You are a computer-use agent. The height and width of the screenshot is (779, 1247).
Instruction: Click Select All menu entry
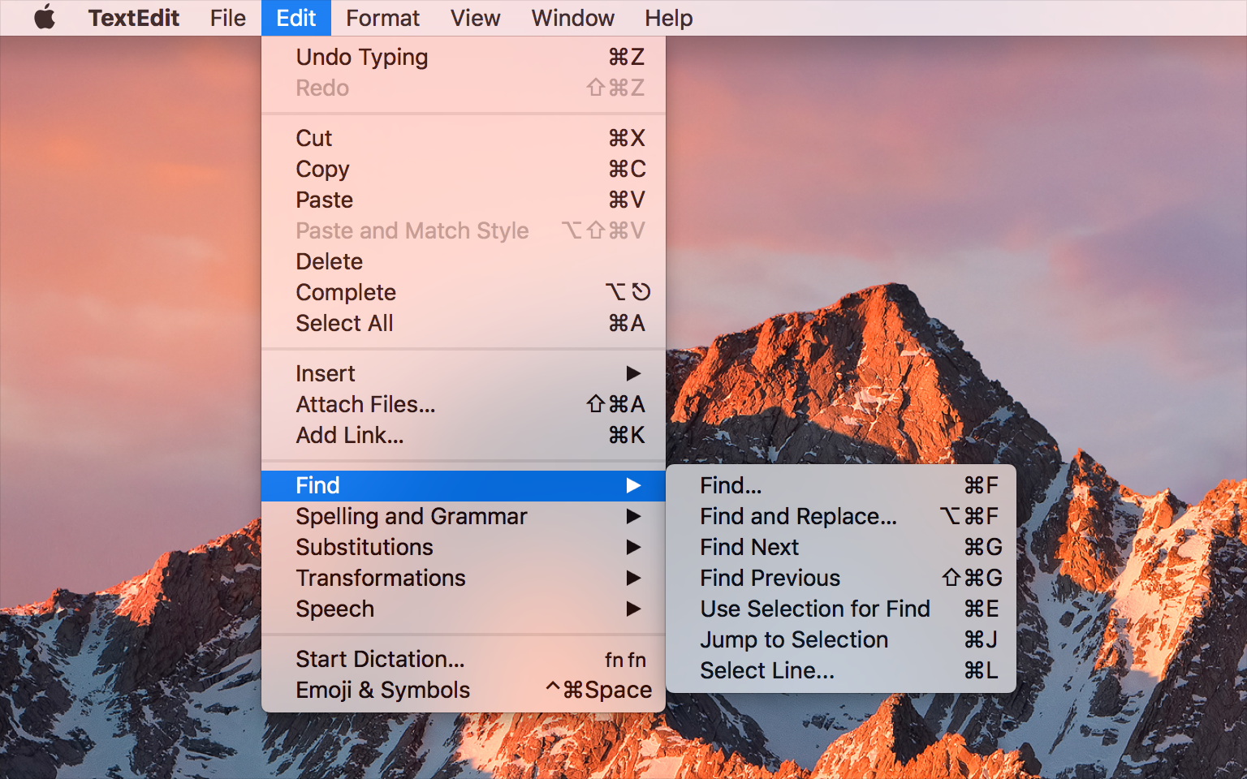[x=344, y=323]
